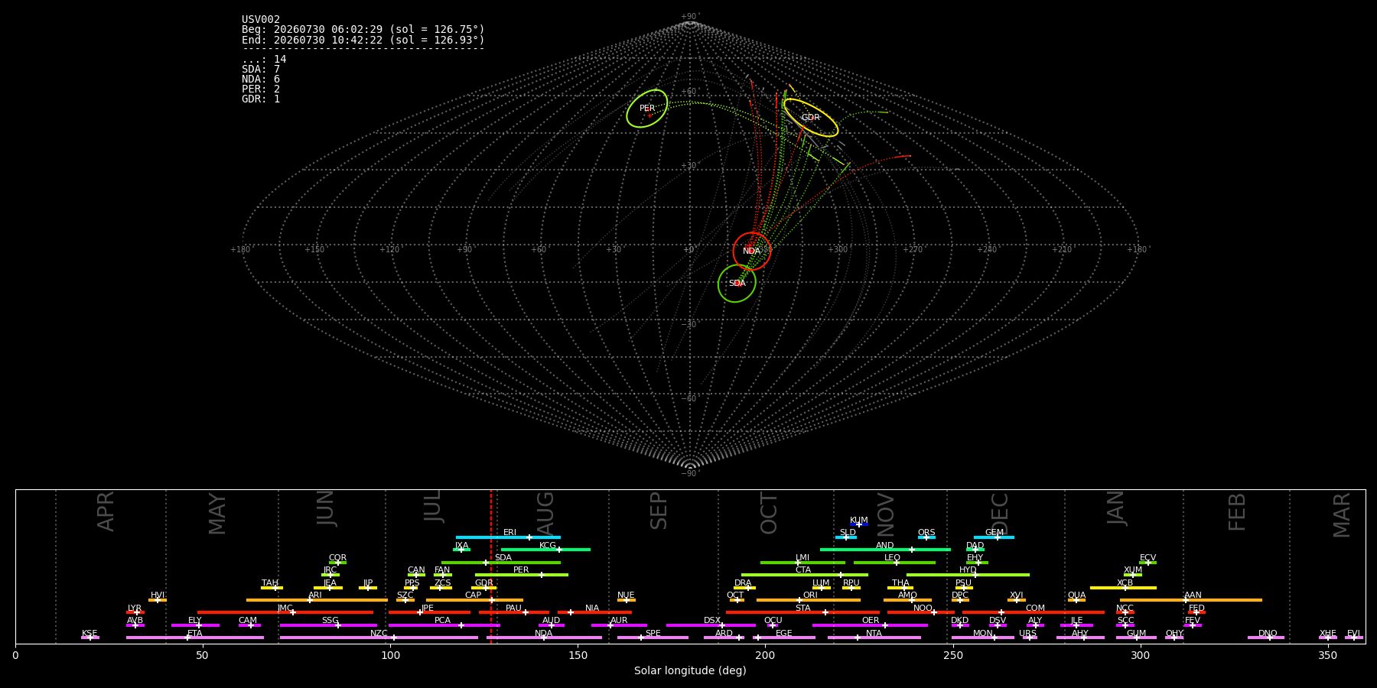Click the +270 longitude grid label
Viewport: 1377px width, 688px height.
click(x=913, y=250)
